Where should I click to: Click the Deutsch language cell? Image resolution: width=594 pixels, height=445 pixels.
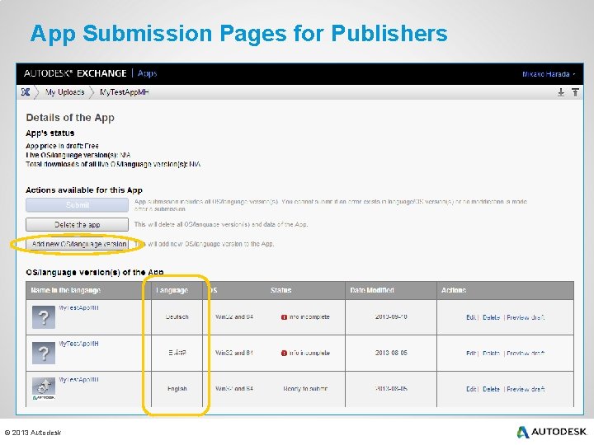pos(177,316)
